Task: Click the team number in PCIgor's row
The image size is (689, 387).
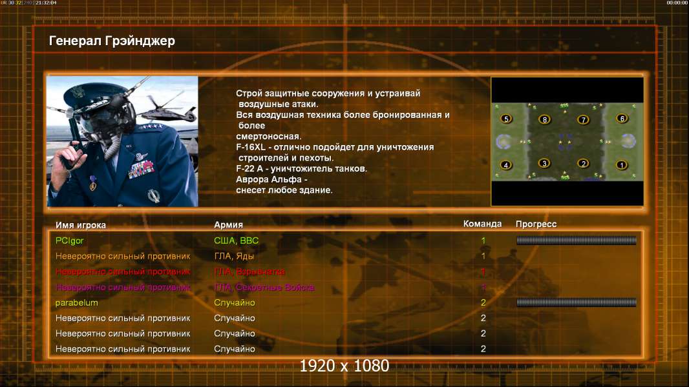Action: (x=483, y=241)
